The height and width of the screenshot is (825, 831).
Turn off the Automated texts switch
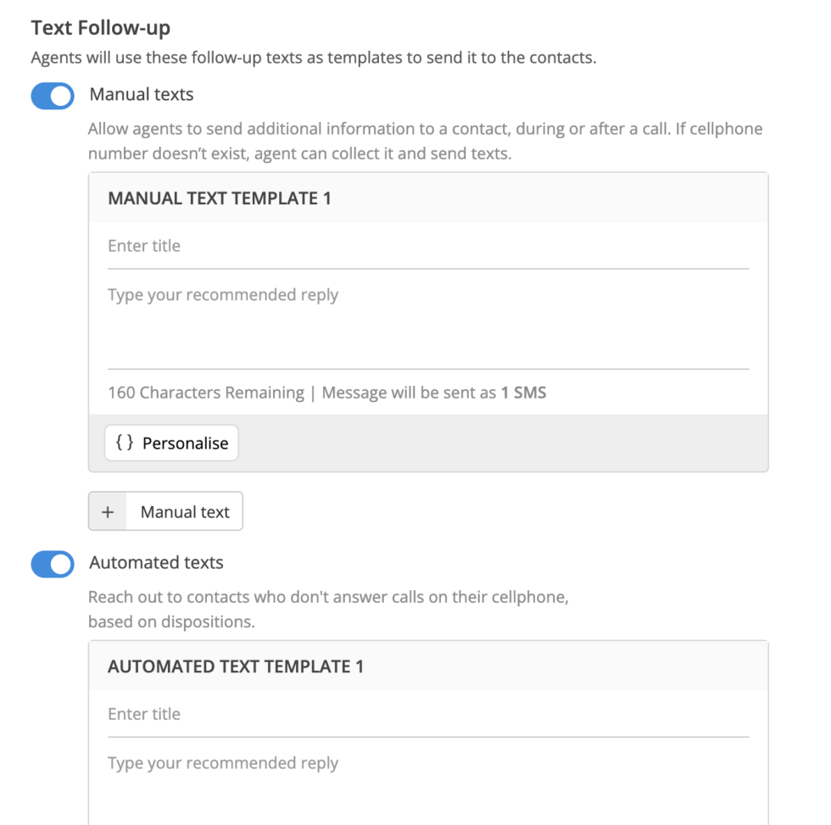[x=53, y=564]
